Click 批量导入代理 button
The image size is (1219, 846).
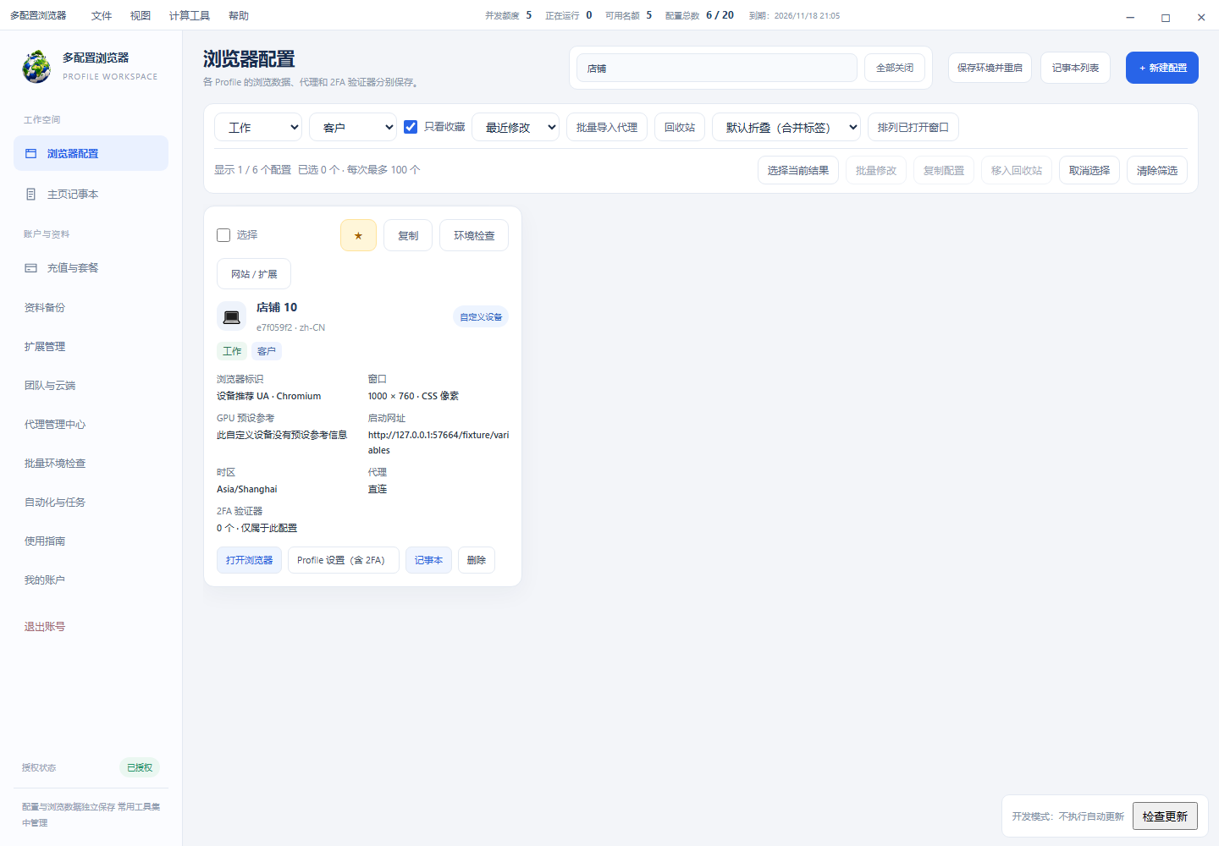[x=607, y=128]
